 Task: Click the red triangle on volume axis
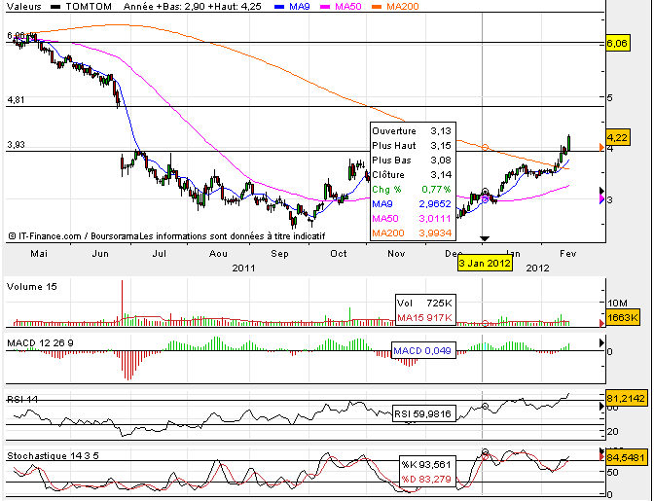click(601, 323)
